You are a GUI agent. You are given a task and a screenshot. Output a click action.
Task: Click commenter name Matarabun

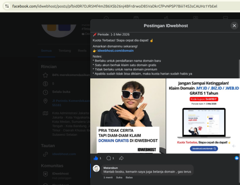(110, 168)
